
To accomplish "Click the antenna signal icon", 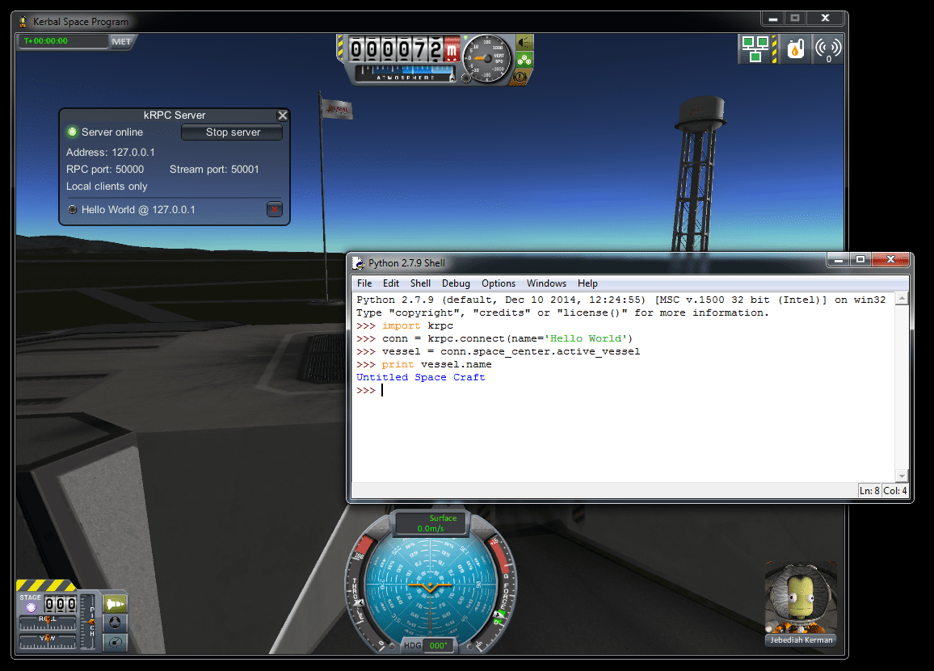I will click(x=828, y=49).
